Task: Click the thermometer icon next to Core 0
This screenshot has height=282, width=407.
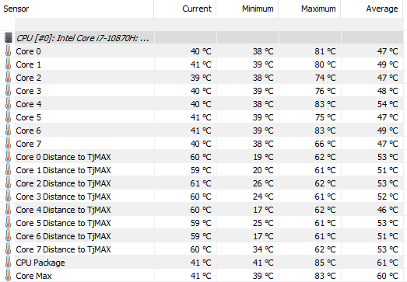Action: (9, 50)
